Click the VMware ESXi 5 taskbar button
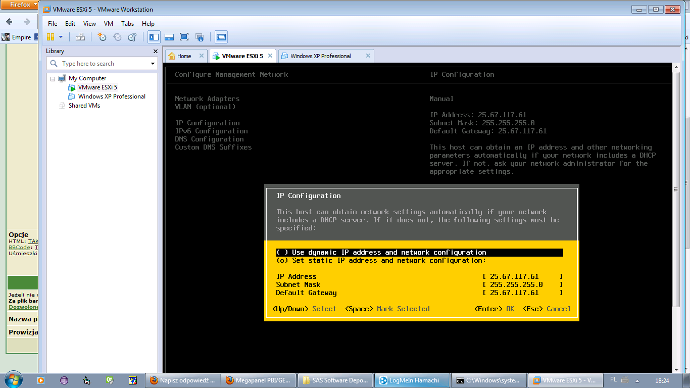Screen dimensions: 690x388 565,380
